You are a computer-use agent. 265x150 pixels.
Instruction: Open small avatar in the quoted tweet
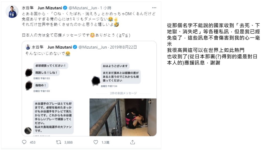28,47
